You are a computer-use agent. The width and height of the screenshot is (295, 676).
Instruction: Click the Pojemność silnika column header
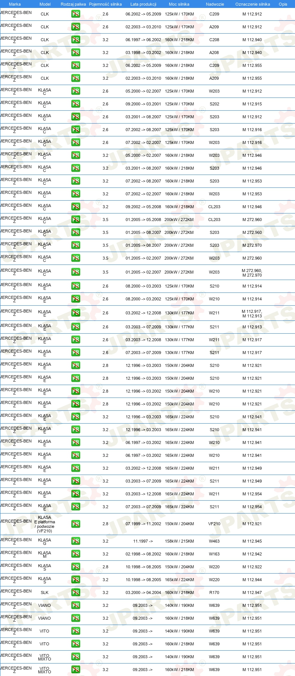coord(105,4)
